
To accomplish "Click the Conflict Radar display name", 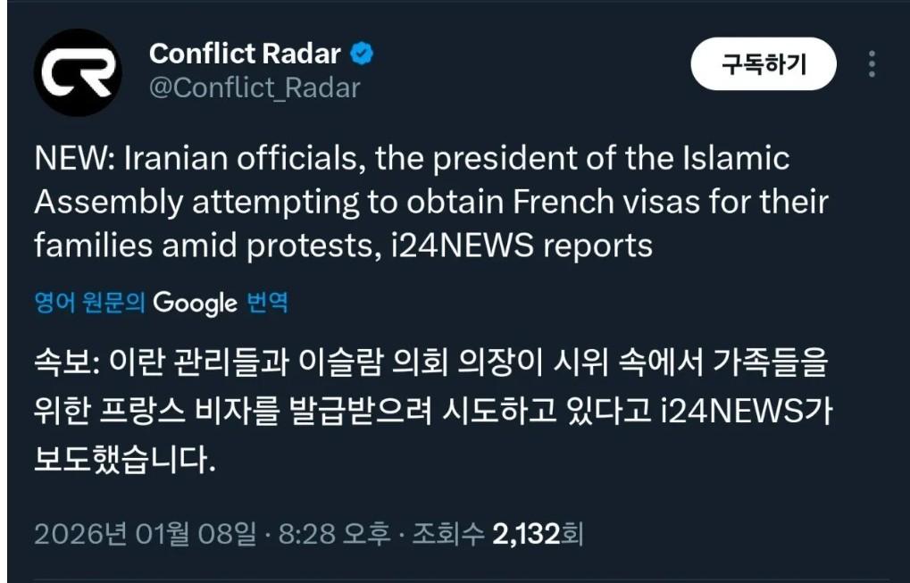I will tap(245, 54).
